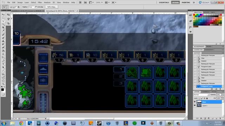Delete current state trash icon in History panel
The width and height of the screenshot is (225, 126).
[x=220, y=89]
